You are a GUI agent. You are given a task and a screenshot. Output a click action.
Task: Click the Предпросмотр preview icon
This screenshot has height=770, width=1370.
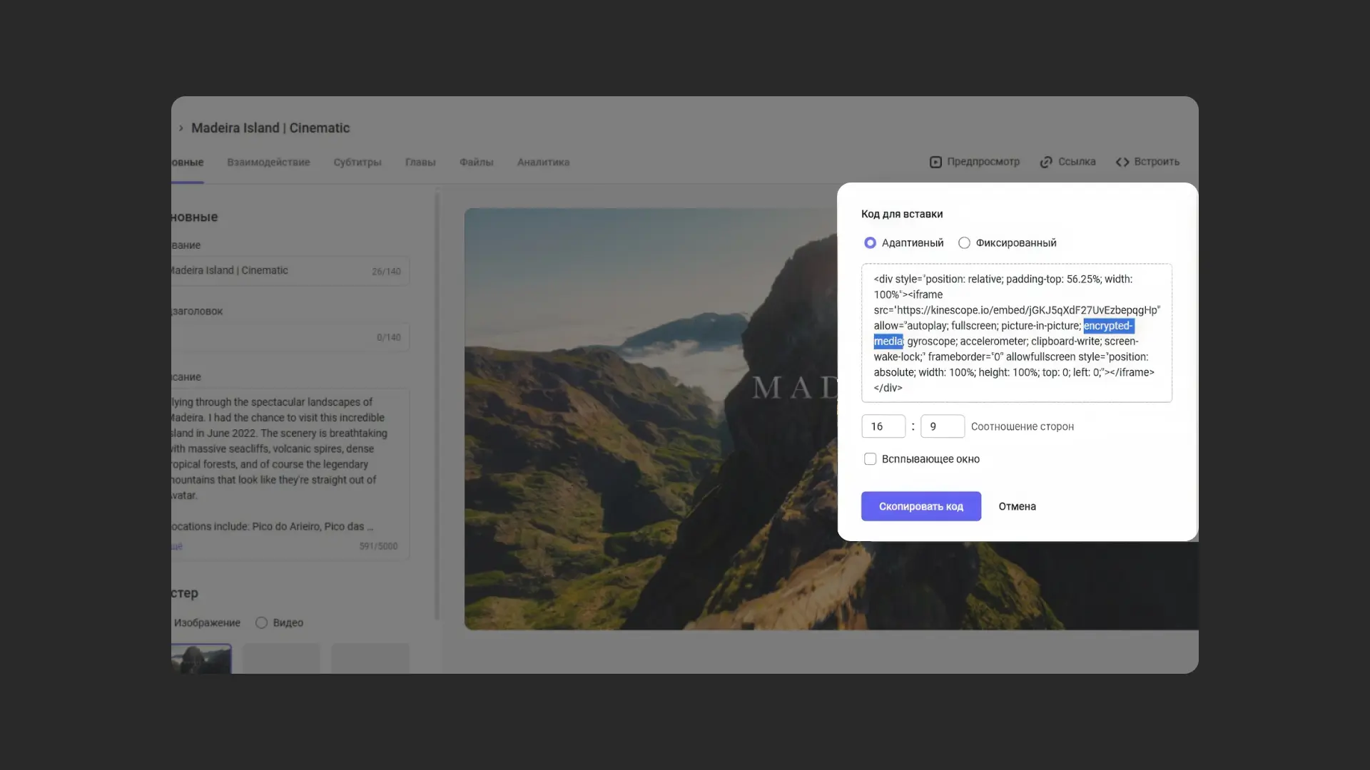point(935,162)
